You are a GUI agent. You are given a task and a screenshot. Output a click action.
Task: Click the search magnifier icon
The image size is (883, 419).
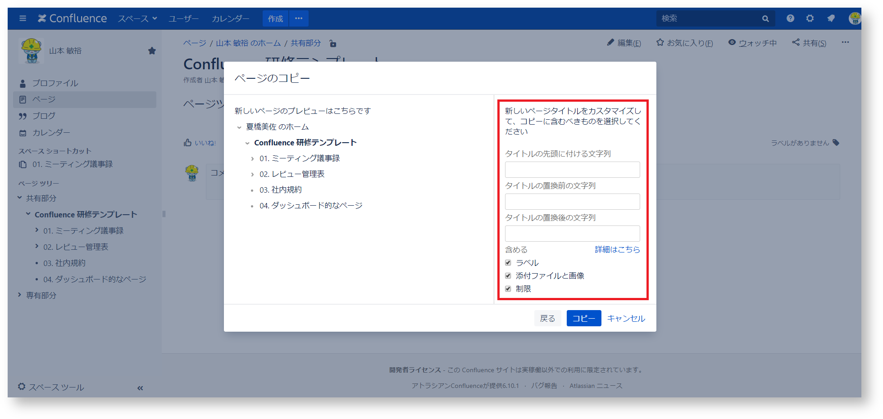click(x=765, y=18)
